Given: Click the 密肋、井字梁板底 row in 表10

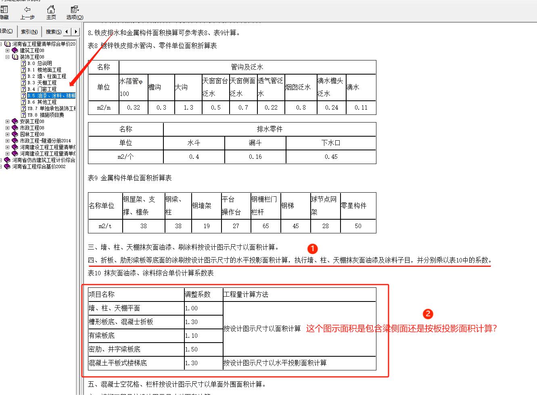Looking at the screenshot, I should tap(136, 349).
